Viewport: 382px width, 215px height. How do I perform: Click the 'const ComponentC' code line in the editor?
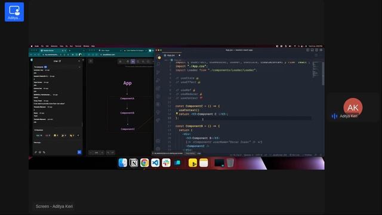[x=198, y=106]
